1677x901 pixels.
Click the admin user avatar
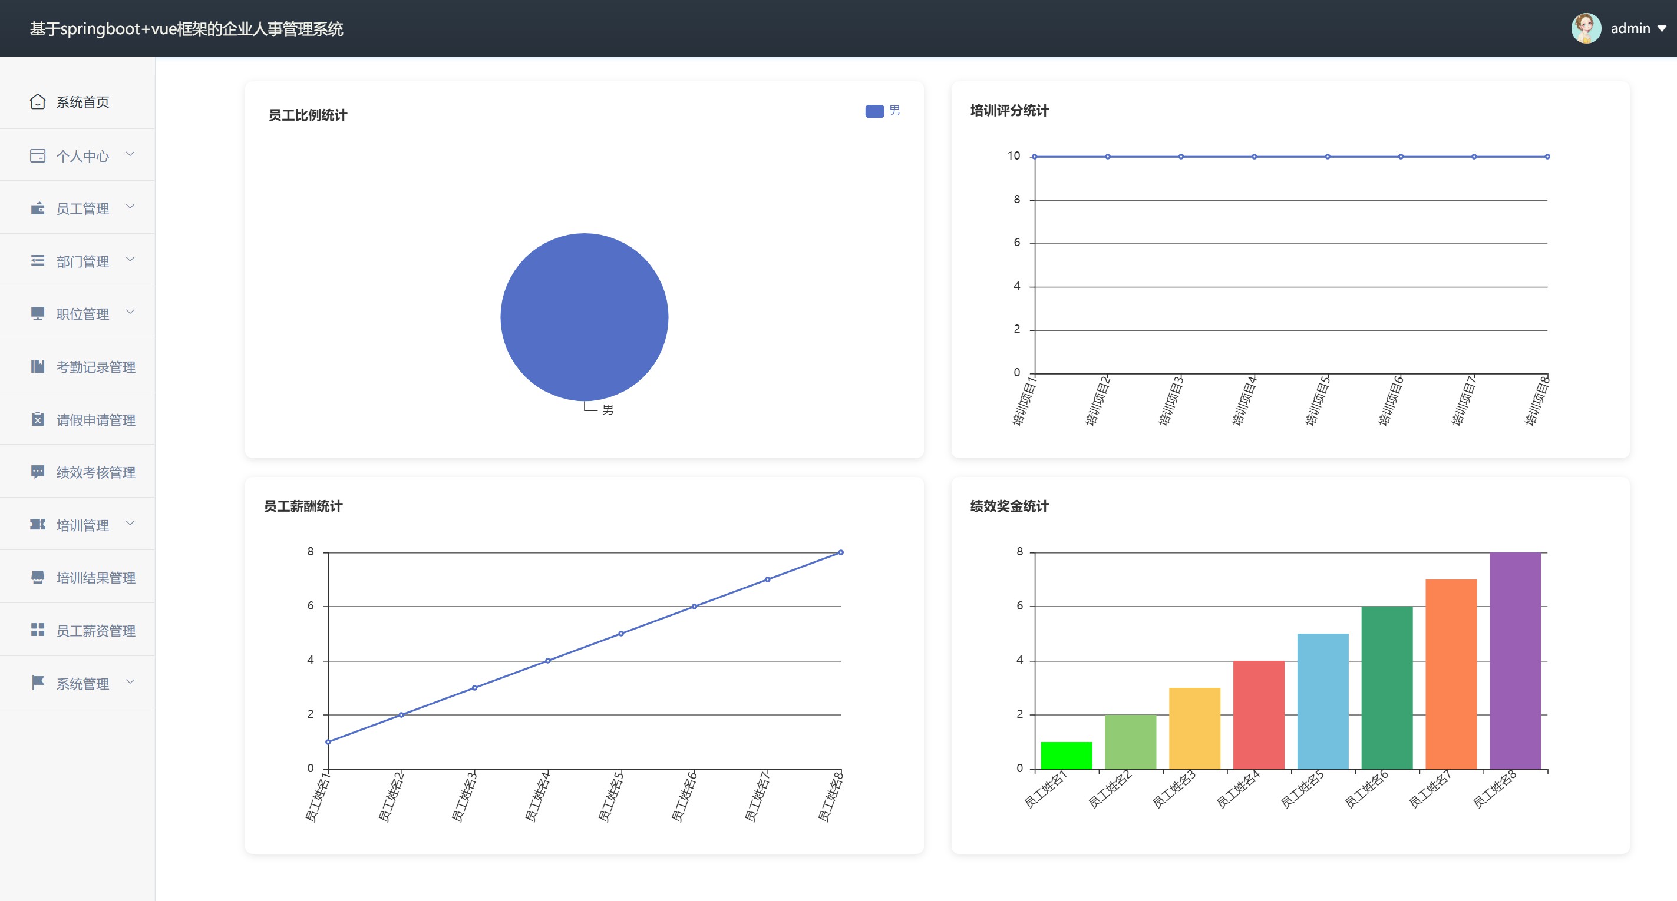tap(1586, 29)
